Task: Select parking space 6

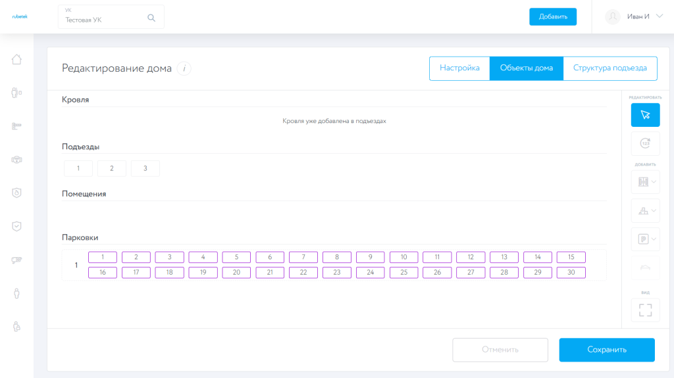Action: point(270,257)
